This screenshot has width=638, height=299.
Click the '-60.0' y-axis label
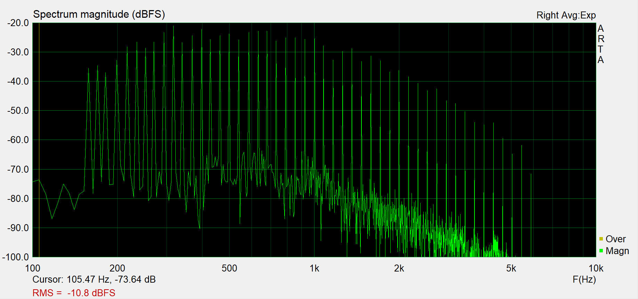pos(18,140)
